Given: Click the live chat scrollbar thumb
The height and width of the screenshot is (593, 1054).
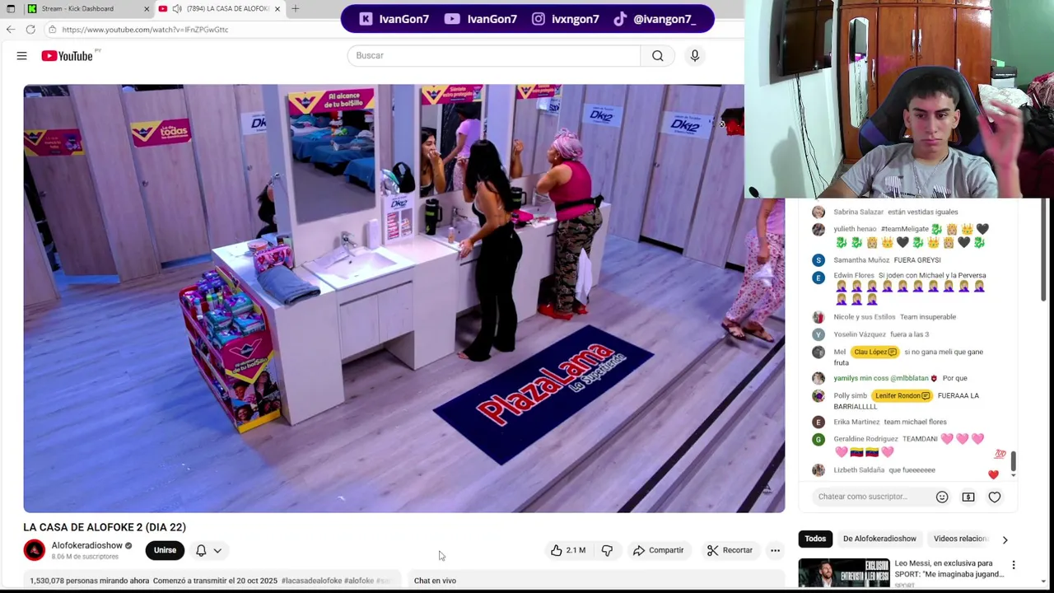Looking at the screenshot, I should [x=1013, y=460].
